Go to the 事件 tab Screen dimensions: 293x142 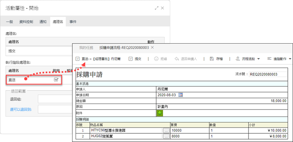click(x=73, y=22)
